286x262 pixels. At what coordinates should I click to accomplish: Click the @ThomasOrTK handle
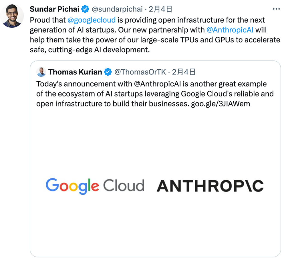pos(140,72)
